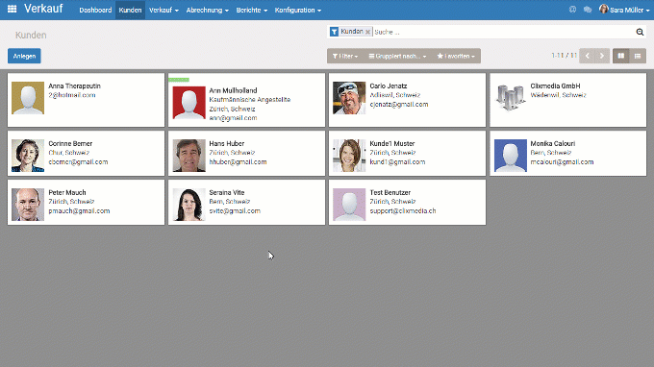The height and width of the screenshot is (367, 654).
Task: Expand the Abrechnung menu
Action: (x=208, y=10)
